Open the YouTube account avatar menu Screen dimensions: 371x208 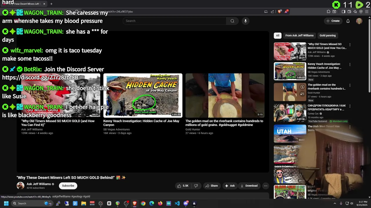(359, 21)
